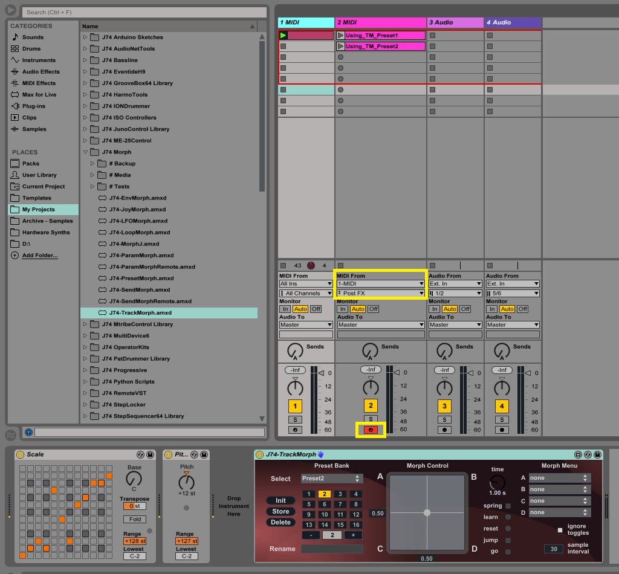Open the Plug-ins category
Viewport: 619px width, 574px height.
coord(33,106)
